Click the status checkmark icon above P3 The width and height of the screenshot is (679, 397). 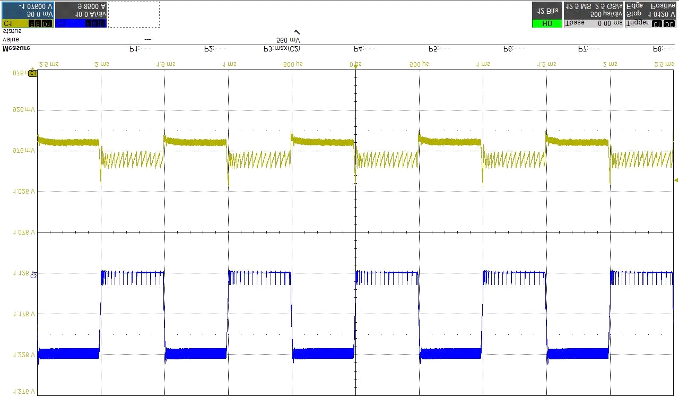point(296,32)
